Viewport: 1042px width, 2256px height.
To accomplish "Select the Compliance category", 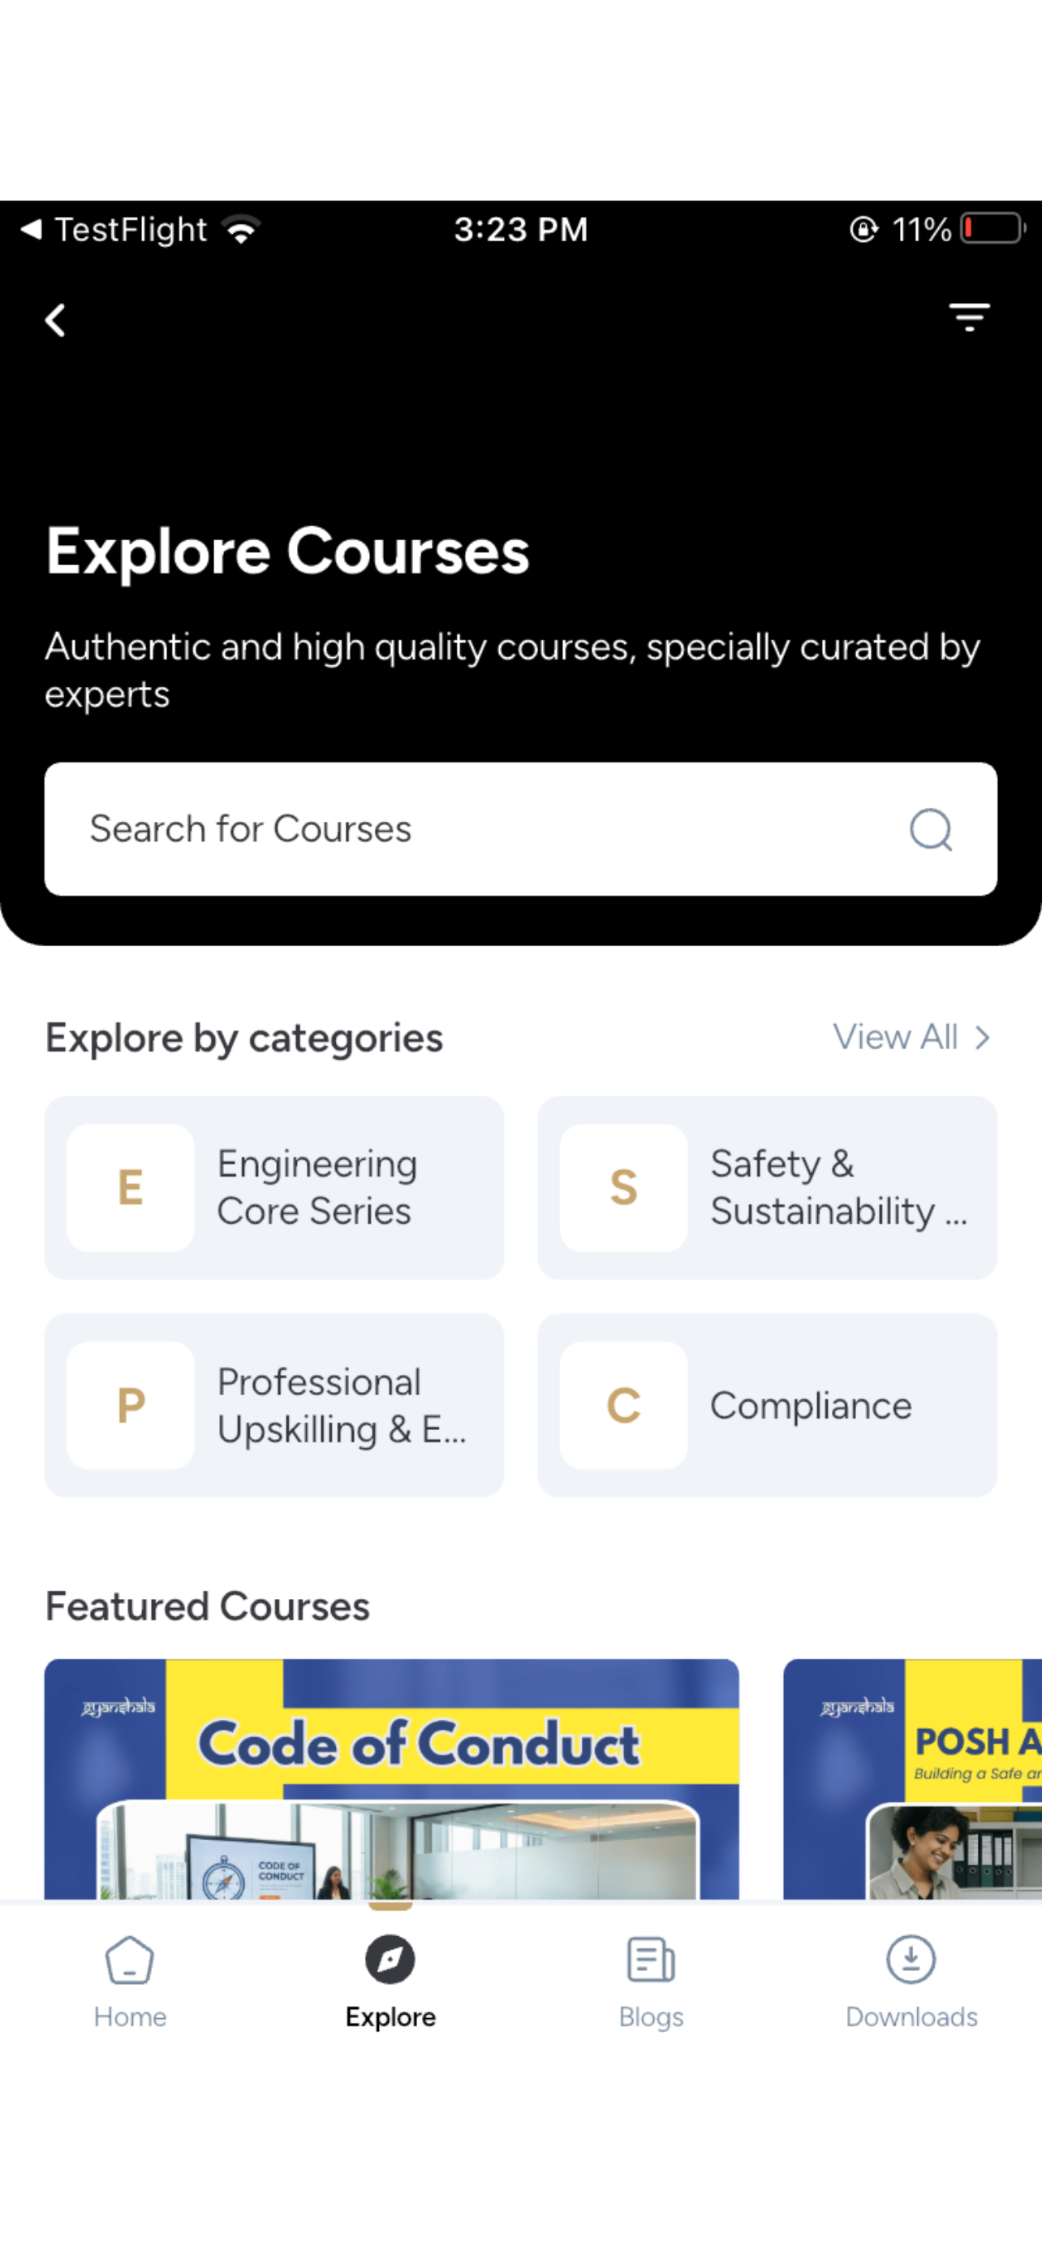I will pos(767,1406).
